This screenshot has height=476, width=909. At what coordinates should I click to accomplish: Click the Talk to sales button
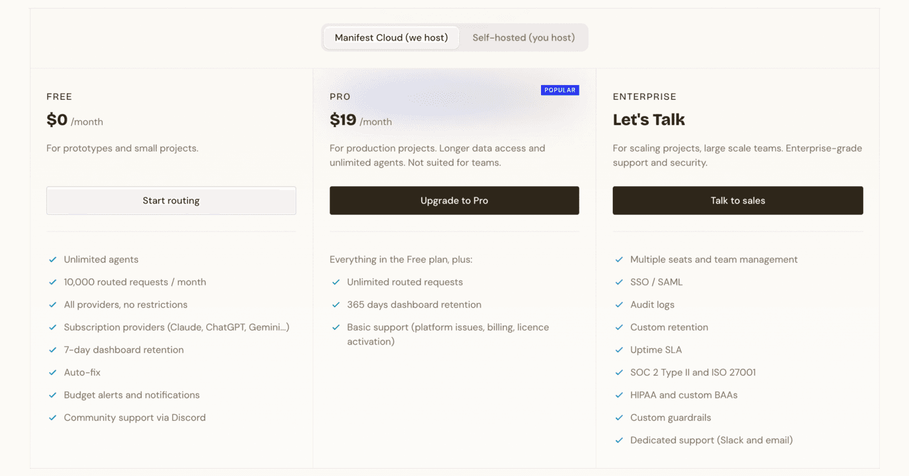738,201
